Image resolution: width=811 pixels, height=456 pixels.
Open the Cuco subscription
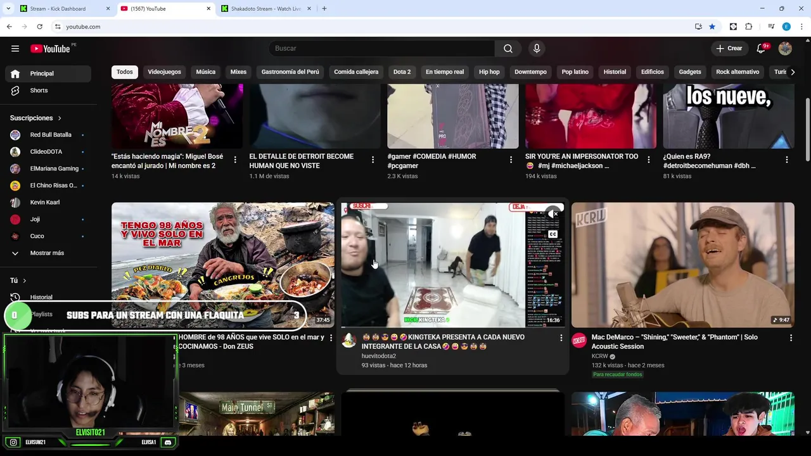(x=48, y=236)
